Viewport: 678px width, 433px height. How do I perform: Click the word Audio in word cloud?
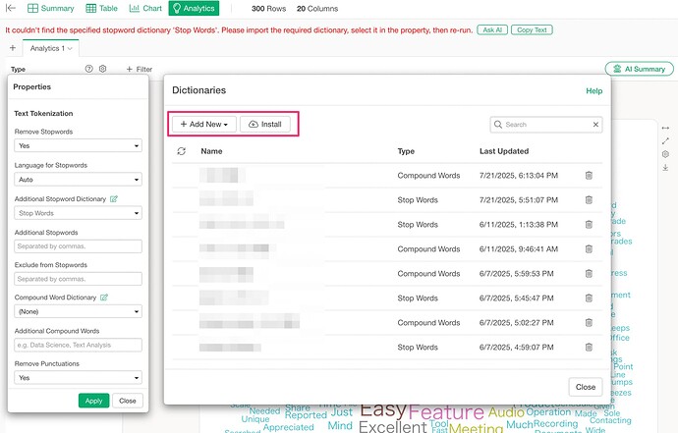pos(506,412)
